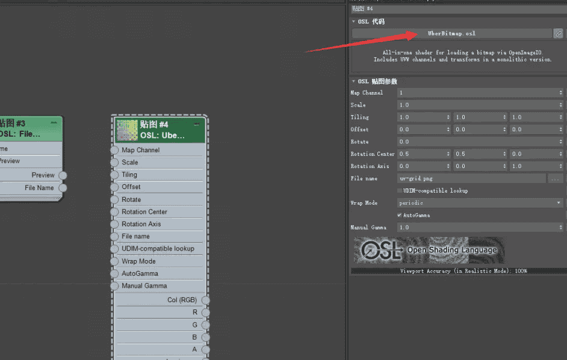Uncheck the AutoGamma checkbox
567x360 pixels.
pos(400,215)
